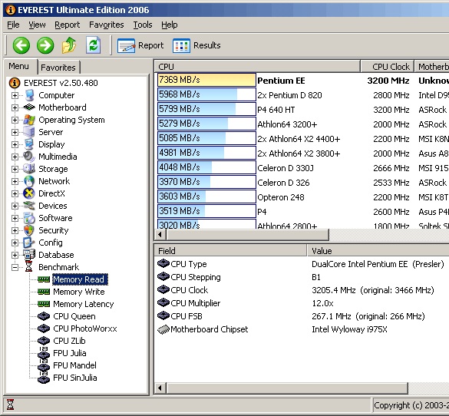Viewport: 449px width, 416px height.
Task: Select the Display monitor icon
Action: pyautogui.click(x=29, y=144)
